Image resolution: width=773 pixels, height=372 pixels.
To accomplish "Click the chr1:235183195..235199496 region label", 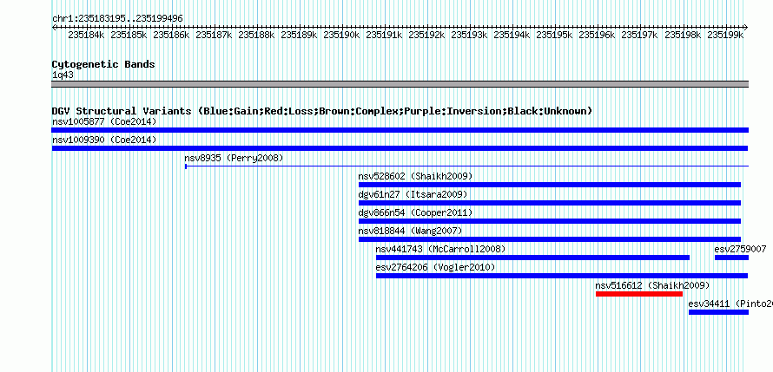I will pyautogui.click(x=117, y=19).
